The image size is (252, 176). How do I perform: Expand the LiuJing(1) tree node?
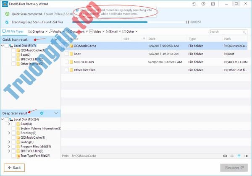pyautogui.click(x=9, y=142)
